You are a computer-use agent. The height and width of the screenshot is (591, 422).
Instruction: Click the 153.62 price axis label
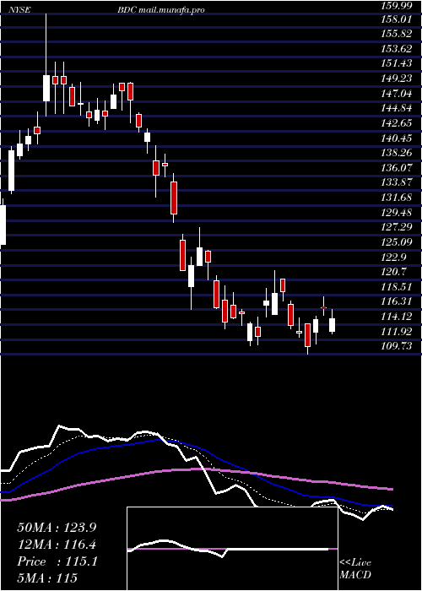coord(395,49)
